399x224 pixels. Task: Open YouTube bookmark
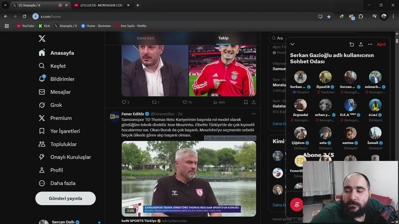[x=25, y=26]
